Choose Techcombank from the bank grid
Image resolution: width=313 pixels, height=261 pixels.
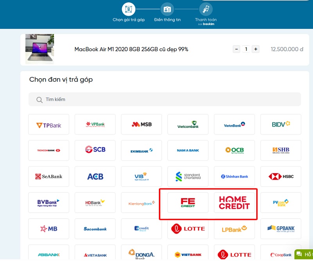pos(49,150)
